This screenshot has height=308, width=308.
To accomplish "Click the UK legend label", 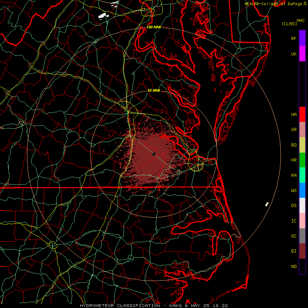I will click(294, 54).
